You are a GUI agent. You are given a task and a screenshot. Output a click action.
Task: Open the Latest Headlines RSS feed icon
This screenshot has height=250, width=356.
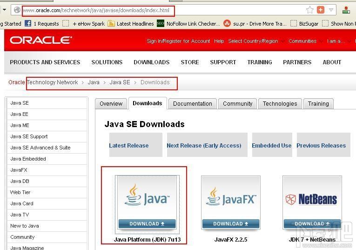pyautogui.click(x=111, y=24)
